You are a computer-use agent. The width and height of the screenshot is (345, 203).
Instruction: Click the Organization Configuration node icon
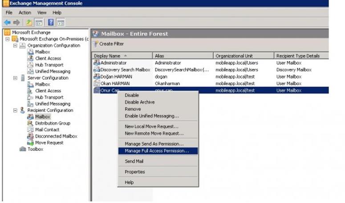point(22,45)
